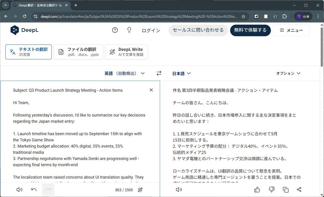324x197 pixels.
Task: Click the ログイン link
Action: coord(151,30)
